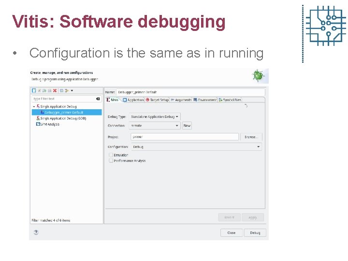Viewport: 348px width, 261px height.
Task: Select the Single Application Debug tree item
Action: point(58,106)
